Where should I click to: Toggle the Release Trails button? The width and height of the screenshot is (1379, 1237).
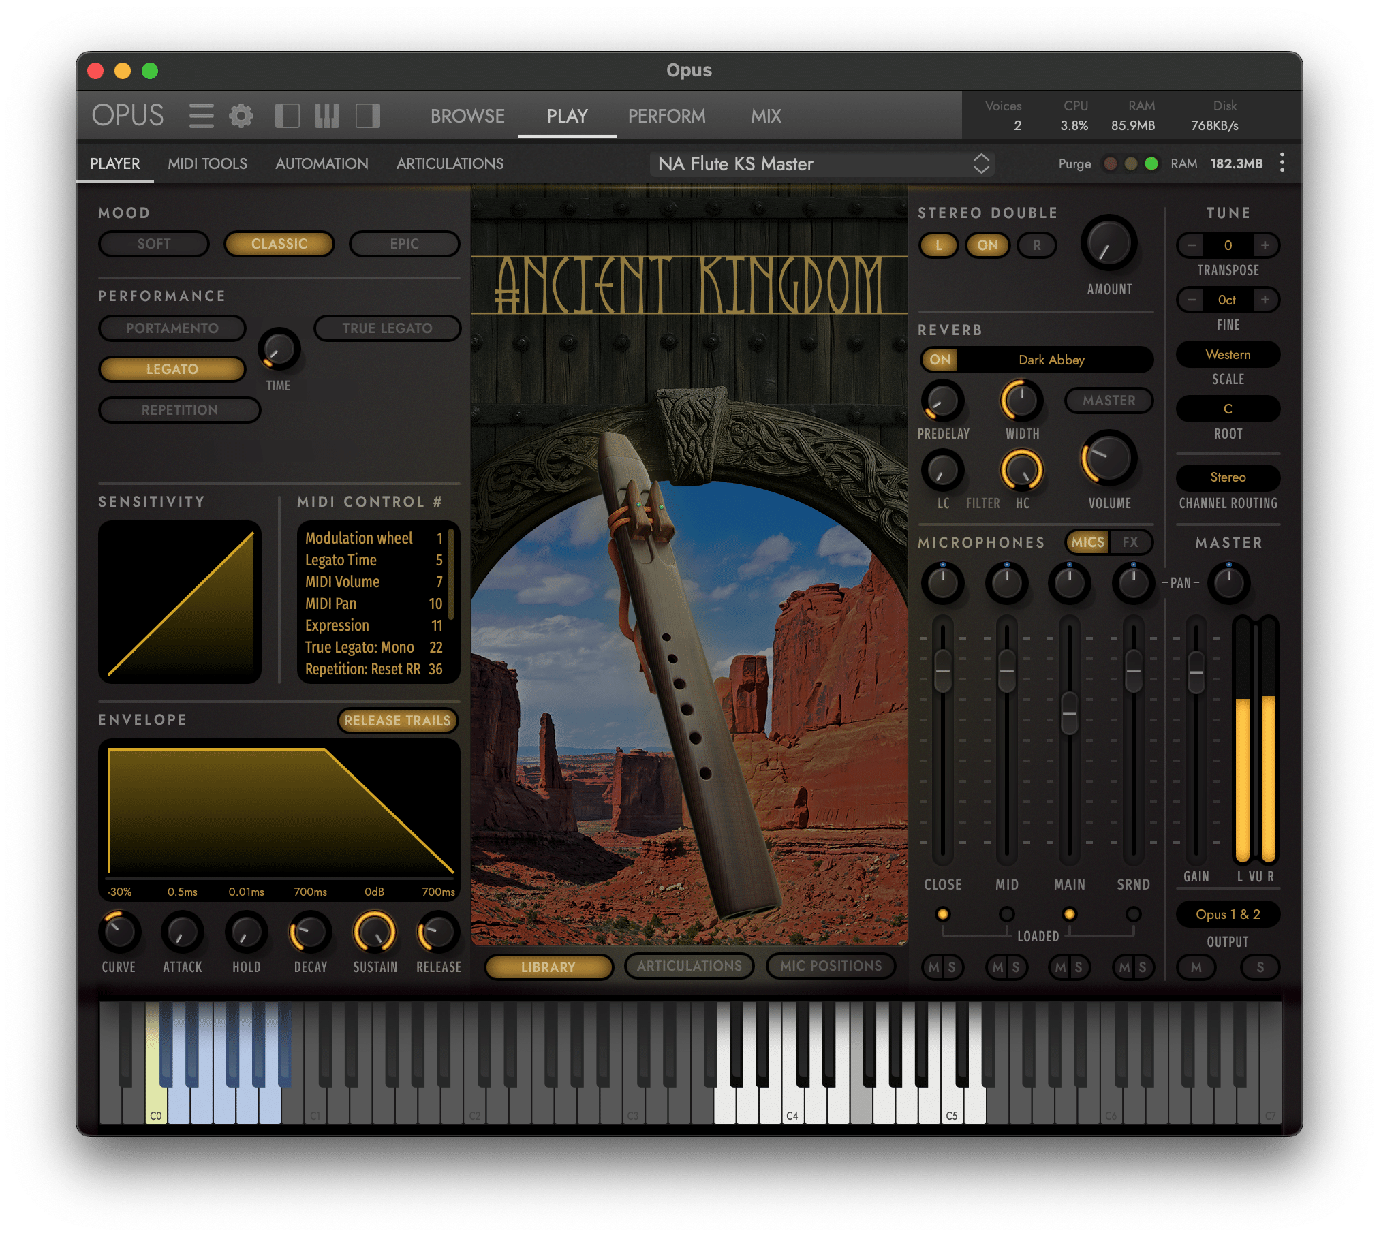pyautogui.click(x=397, y=721)
